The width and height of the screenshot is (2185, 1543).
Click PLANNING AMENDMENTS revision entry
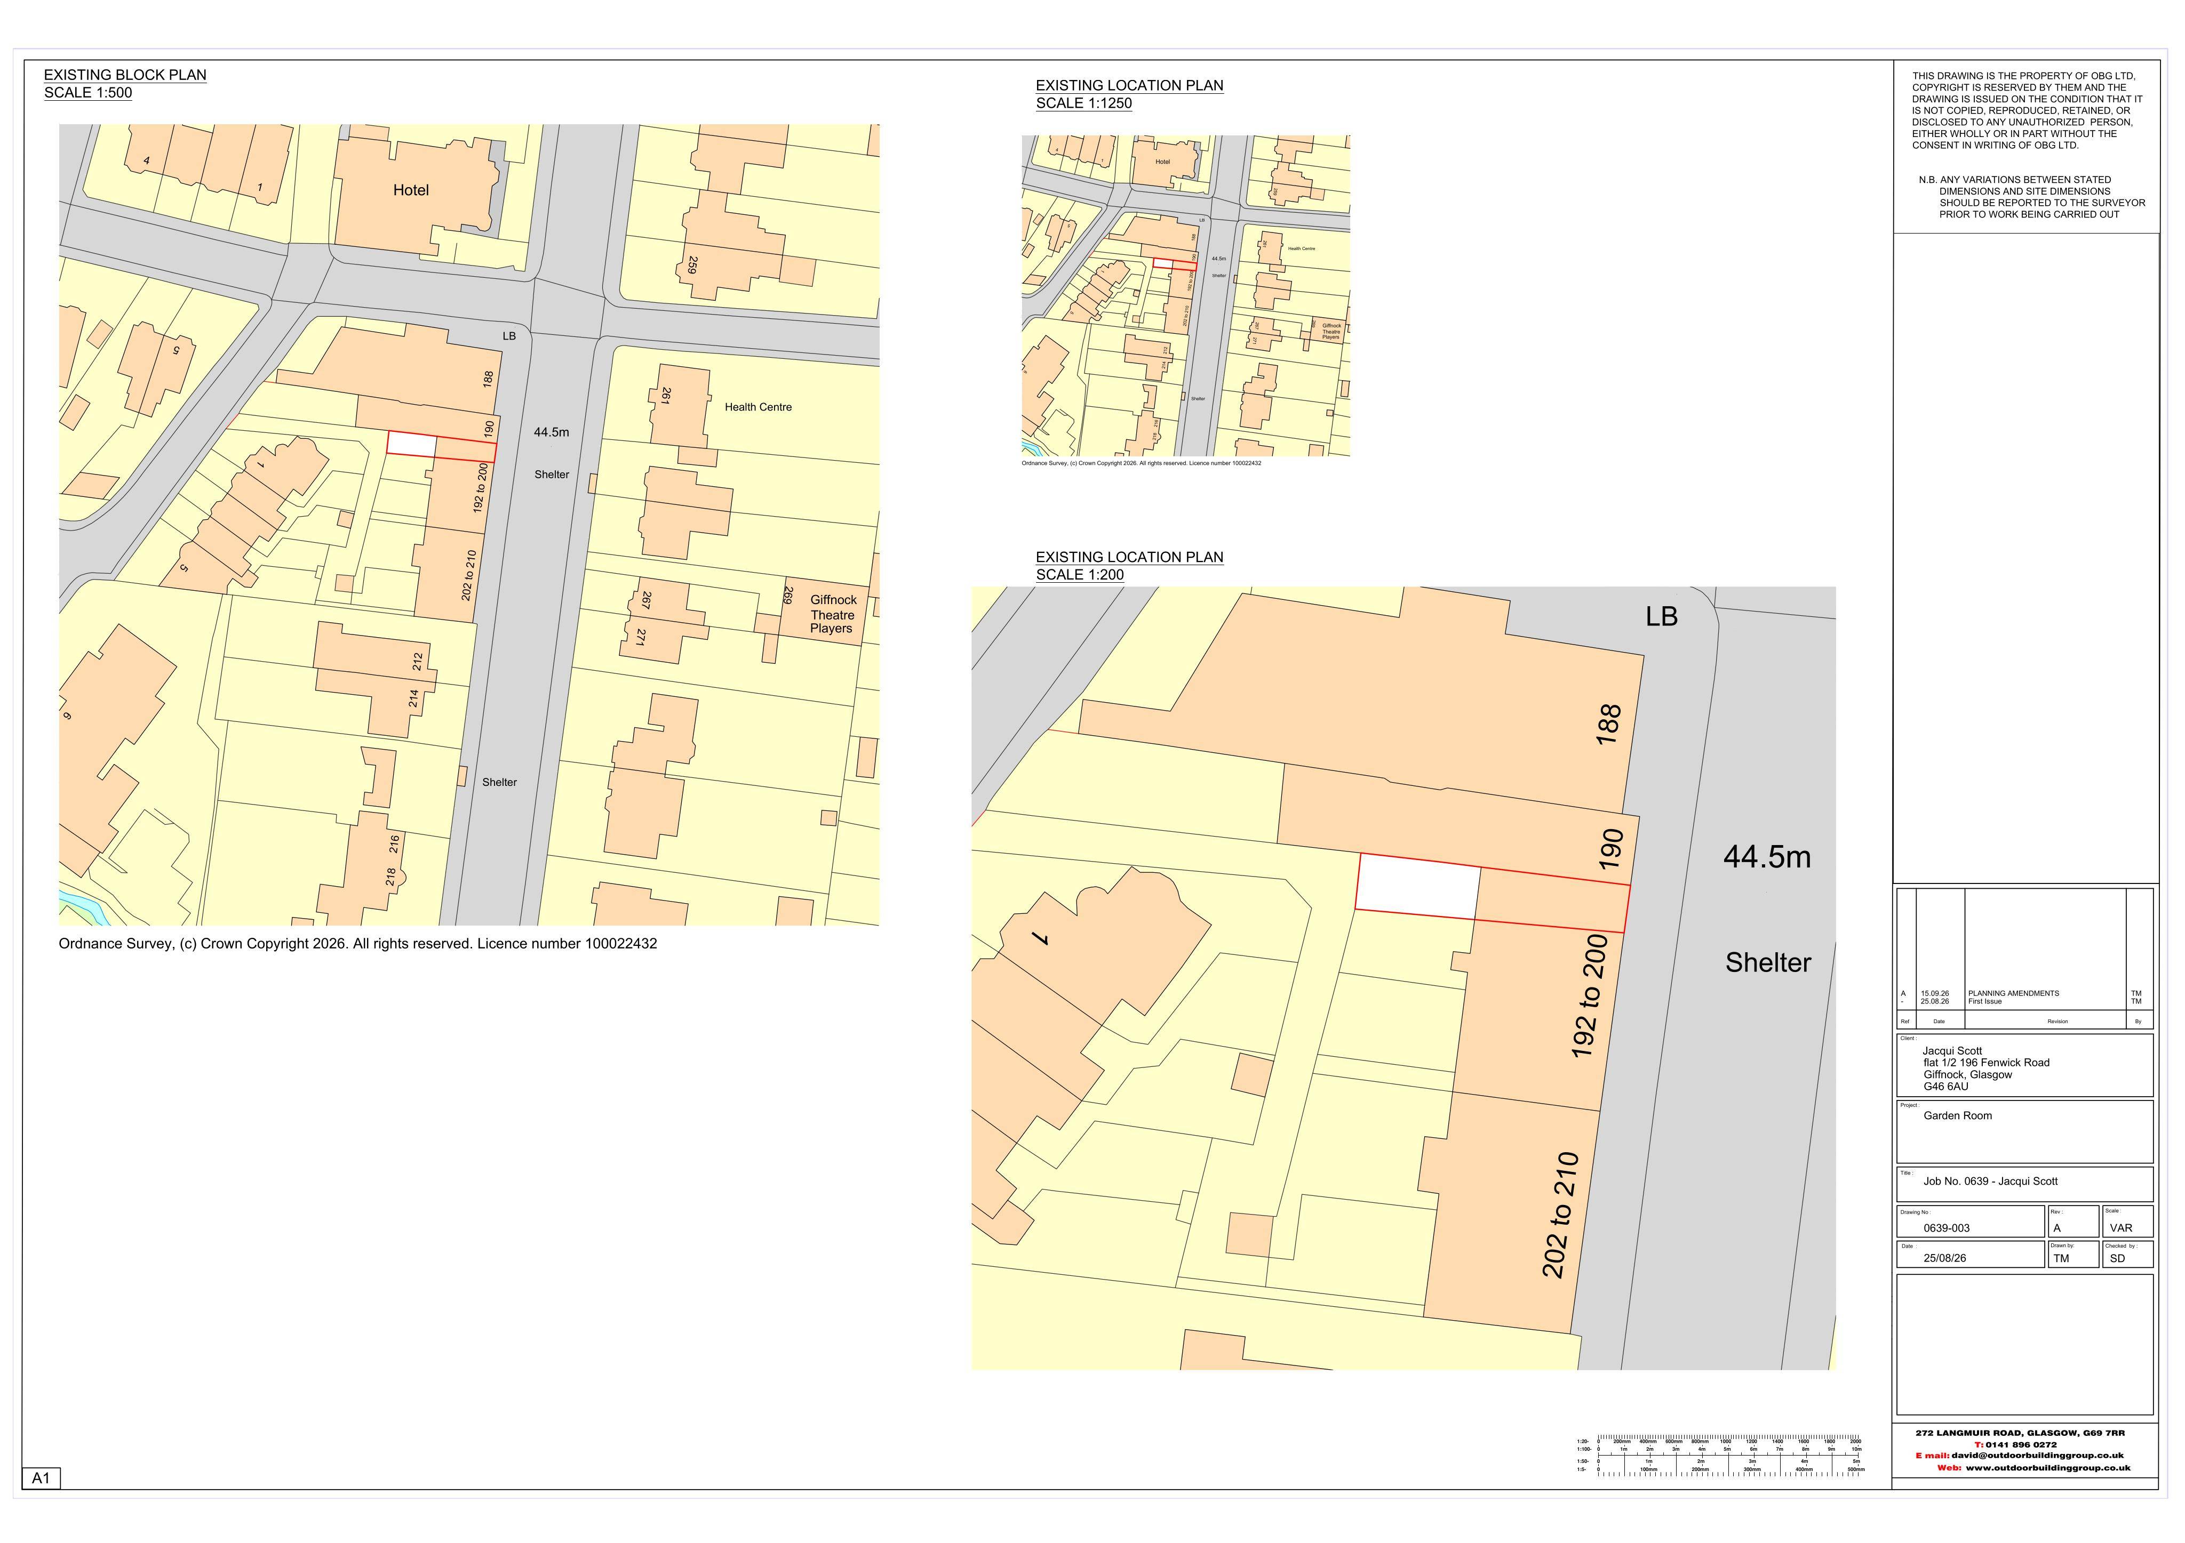click(x=2013, y=993)
